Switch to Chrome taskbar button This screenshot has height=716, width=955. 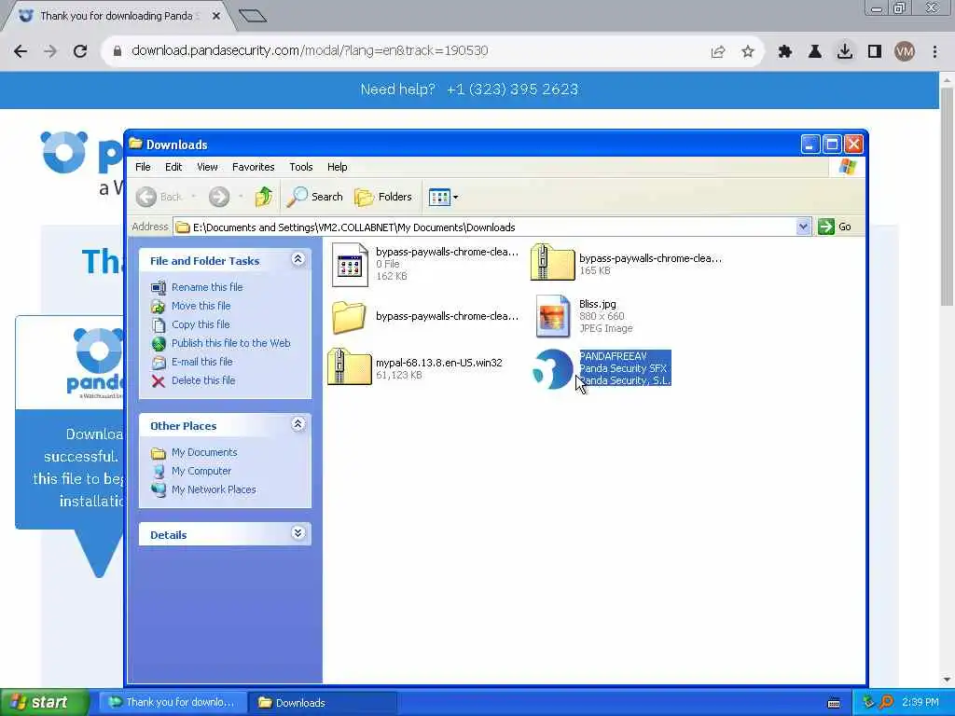(x=173, y=703)
